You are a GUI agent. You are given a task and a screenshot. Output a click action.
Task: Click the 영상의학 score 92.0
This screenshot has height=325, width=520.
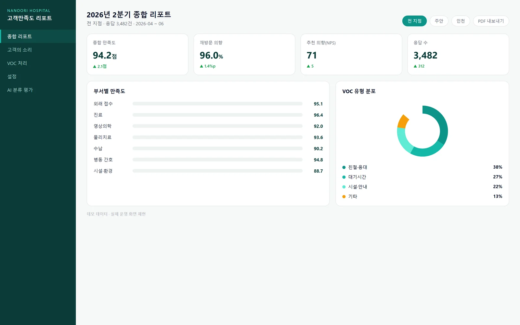(x=318, y=126)
